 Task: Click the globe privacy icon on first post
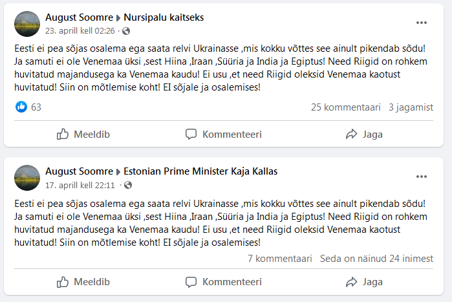pyautogui.click(x=125, y=31)
